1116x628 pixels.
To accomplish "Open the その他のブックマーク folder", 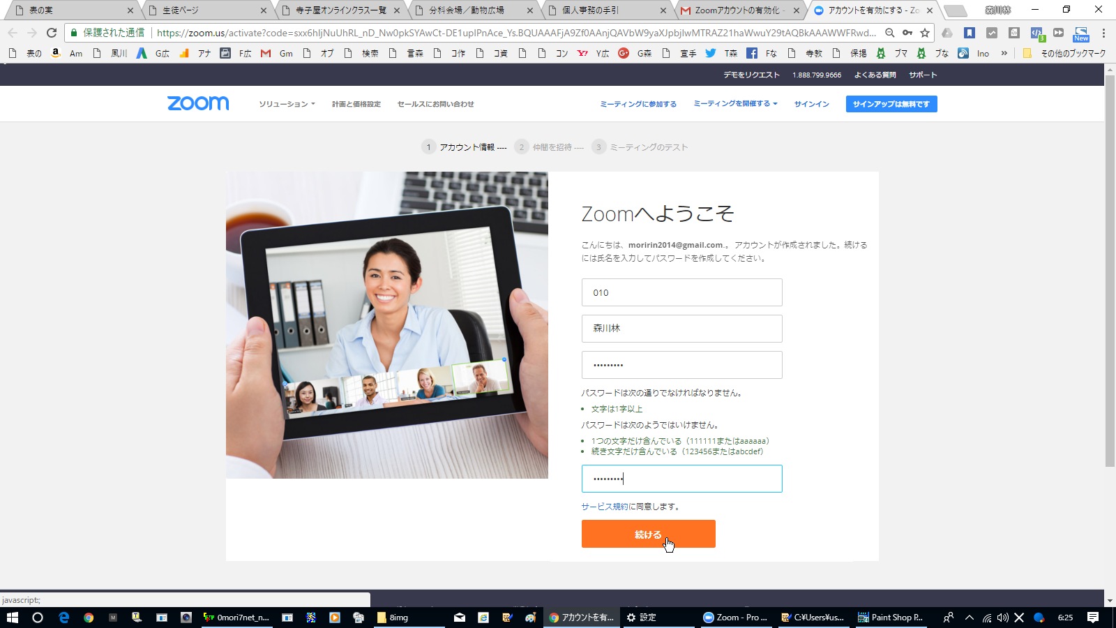I will 1064,53.
